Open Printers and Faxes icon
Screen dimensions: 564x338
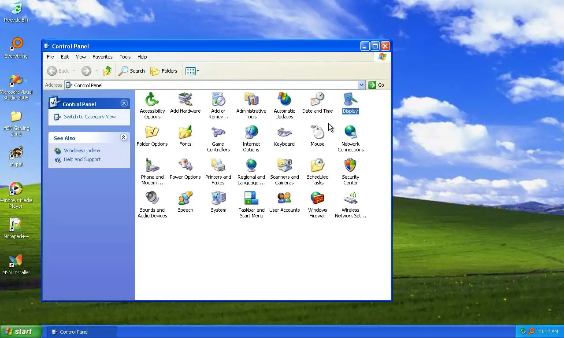pos(218,171)
